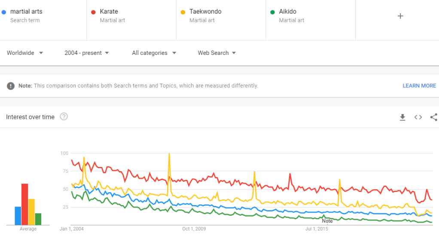Viewport: 439px width, 239px height.
Task: Download the Interest over time data
Action: pyautogui.click(x=402, y=117)
